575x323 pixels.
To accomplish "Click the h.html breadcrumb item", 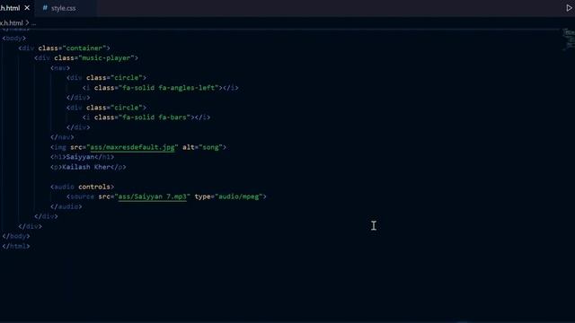I will point(12,22).
